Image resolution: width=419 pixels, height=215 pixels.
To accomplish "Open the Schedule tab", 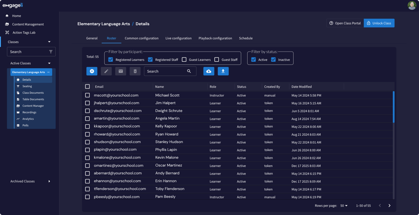I will coord(245,38).
